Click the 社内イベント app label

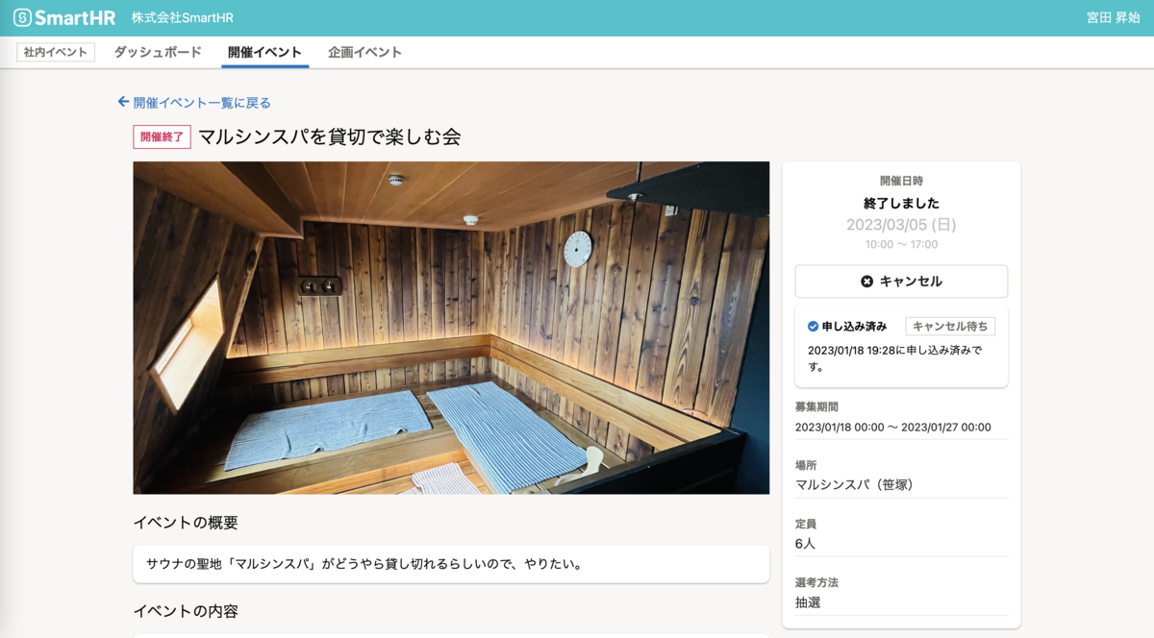[56, 52]
